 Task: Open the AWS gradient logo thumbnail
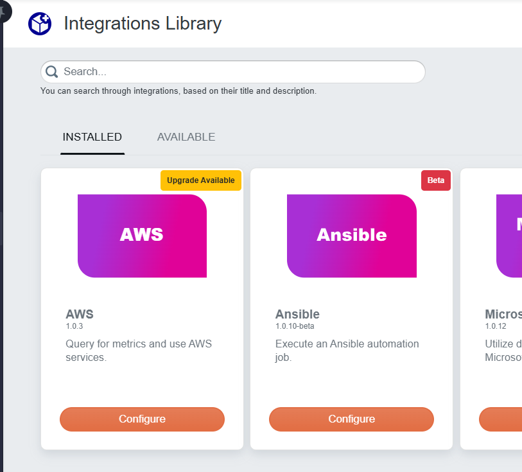point(142,236)
